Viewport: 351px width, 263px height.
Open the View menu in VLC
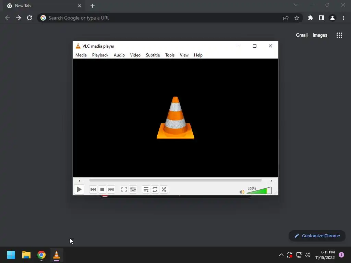click(184, 55)
